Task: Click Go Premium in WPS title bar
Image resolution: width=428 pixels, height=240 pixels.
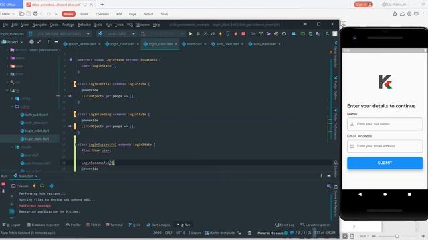Action: pyautogui.click(x=394, y=5)
